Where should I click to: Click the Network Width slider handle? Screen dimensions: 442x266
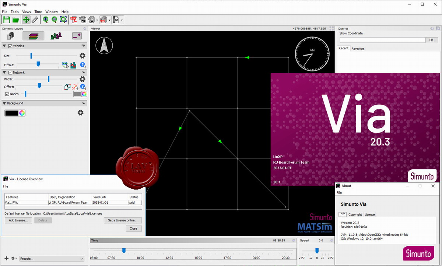click(49, 79)
